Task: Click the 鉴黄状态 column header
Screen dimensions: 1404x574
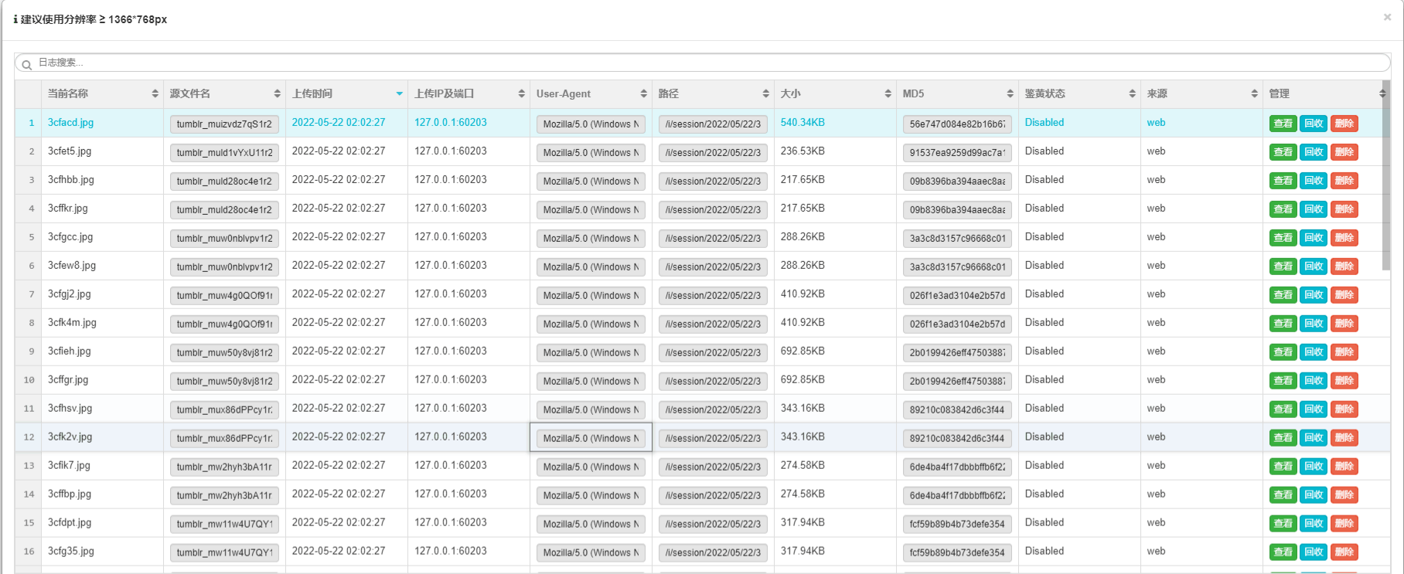Action: (1045, 93)
